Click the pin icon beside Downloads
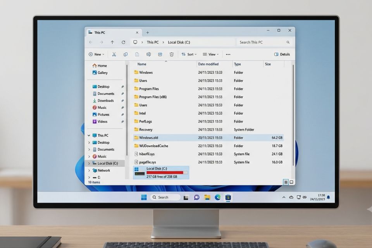The width and height of the screenshot is (372, 248). click(122, 101)
